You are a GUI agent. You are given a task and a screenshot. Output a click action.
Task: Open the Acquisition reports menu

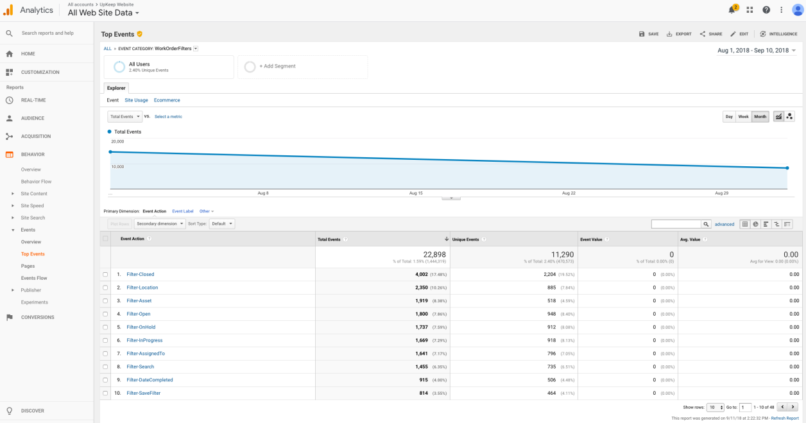pyautogui.click(x=36, y=136)
